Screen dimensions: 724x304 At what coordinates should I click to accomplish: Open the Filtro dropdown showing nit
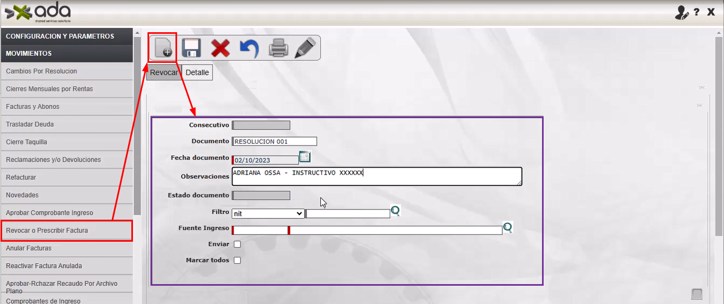268,214
